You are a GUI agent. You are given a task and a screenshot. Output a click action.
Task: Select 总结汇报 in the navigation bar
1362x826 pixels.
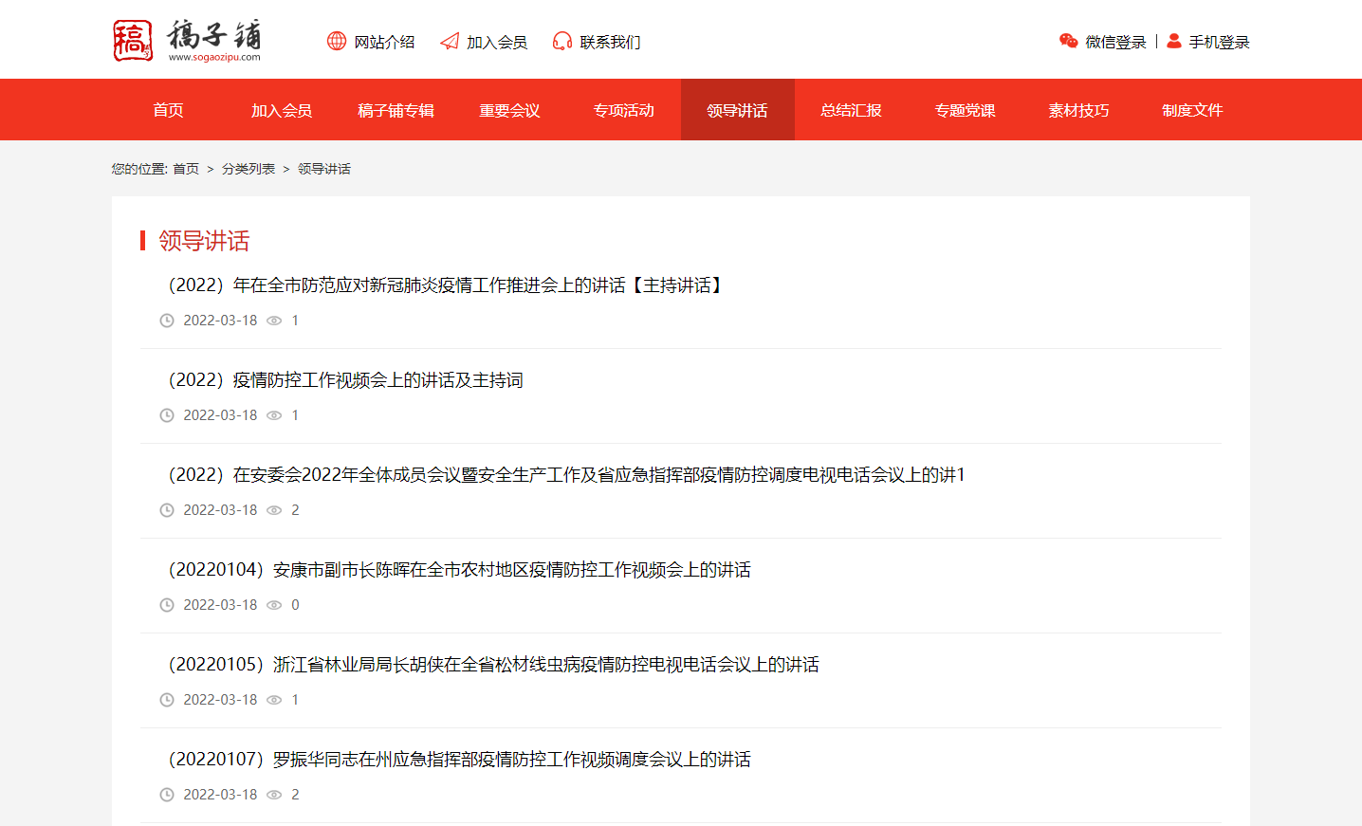850,109
